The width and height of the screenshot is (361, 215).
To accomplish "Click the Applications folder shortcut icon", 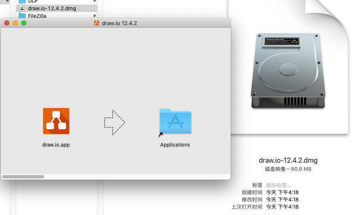I will pyautogui.click(x=175, y=121).
